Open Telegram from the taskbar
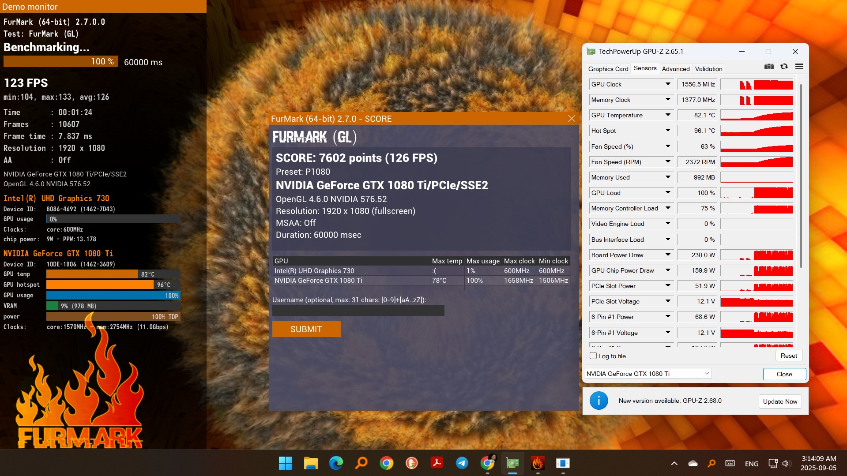 click(462, 463)
